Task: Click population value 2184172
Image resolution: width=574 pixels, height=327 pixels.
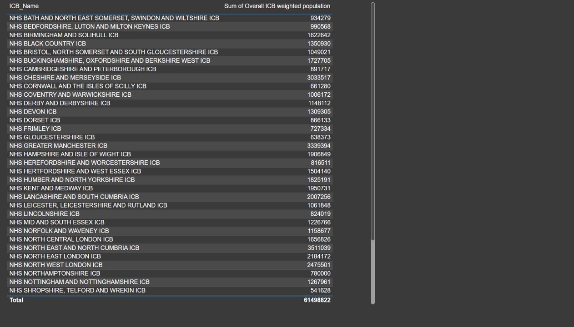Action: (319, 257)
